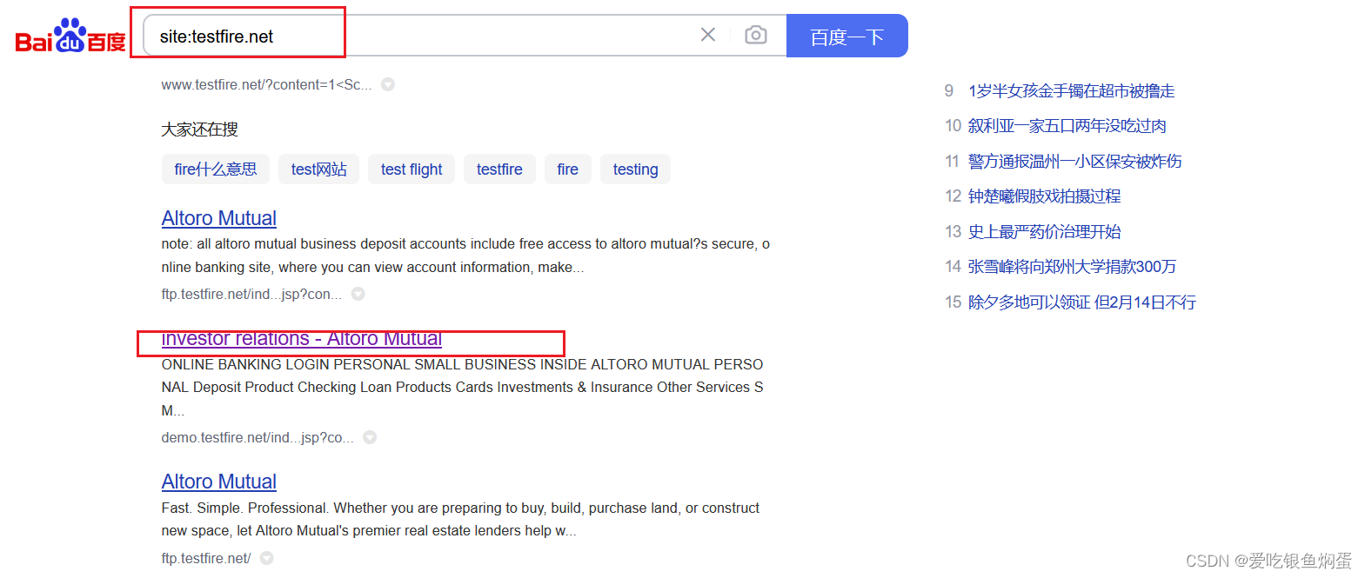This screenshot has height=578, width=1365.
Task: Select the 'testfire' related search chip
Action: (499, 169)
